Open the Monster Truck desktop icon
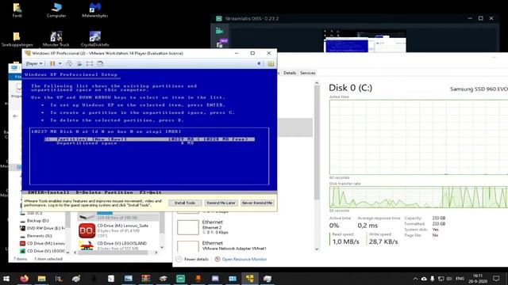The height and width of the screenshot is (285, 508). 56,39
